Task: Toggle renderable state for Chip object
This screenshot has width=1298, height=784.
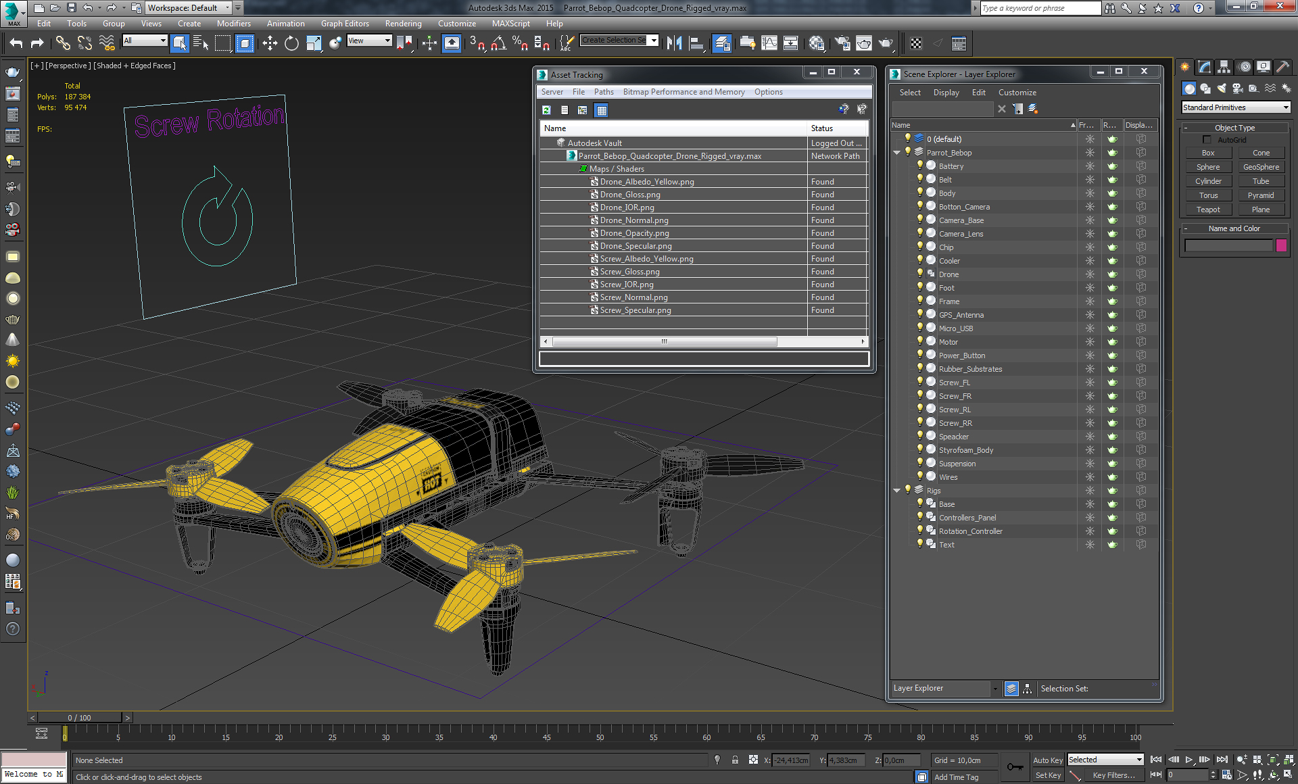Action: pyautogui.click(x=1113, y=247)
